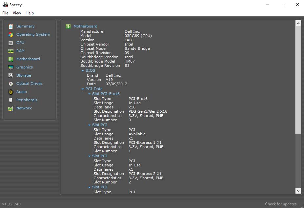
Task: Collapse the PCI Data section
Action: [83, 89]
